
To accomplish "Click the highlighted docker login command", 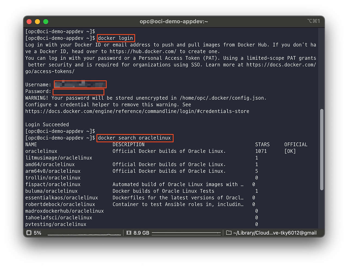I will (x=116, y=38).
